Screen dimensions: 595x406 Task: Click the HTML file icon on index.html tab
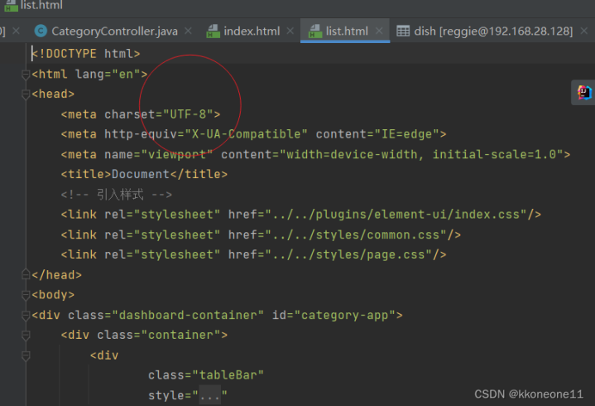(213, 31)
